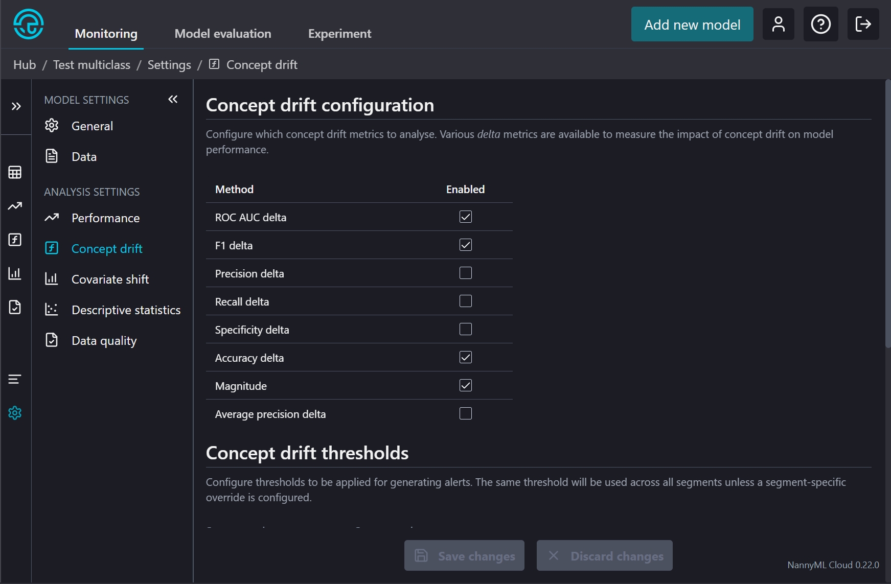Open performance trend icon in left rail
891x584 pixels.
(x=15, y=206)
